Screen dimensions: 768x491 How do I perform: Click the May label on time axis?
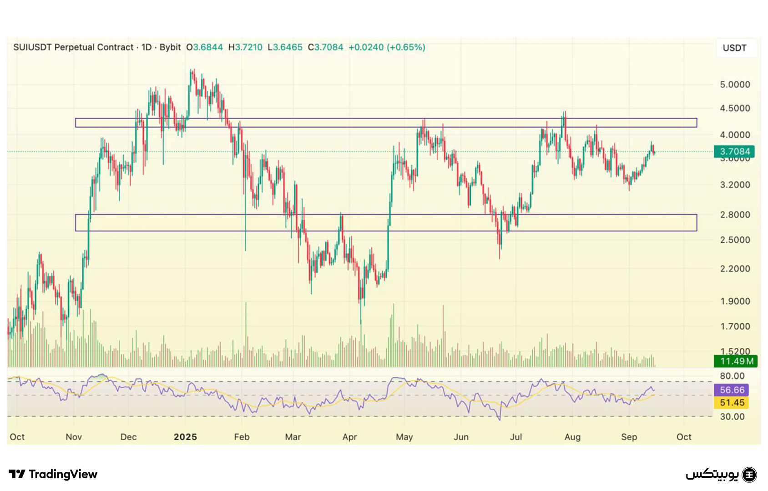tap(404, 437)
